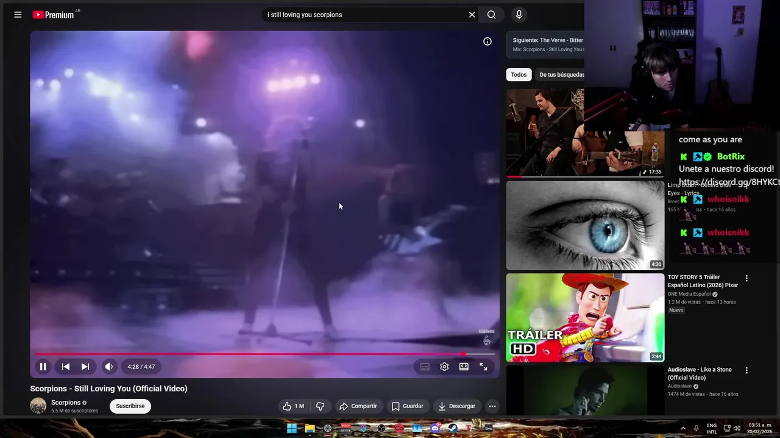The image size is (780, 438).
Task: Click the 4:28 / 4:47 time display
Action: [x=141, y=367]
